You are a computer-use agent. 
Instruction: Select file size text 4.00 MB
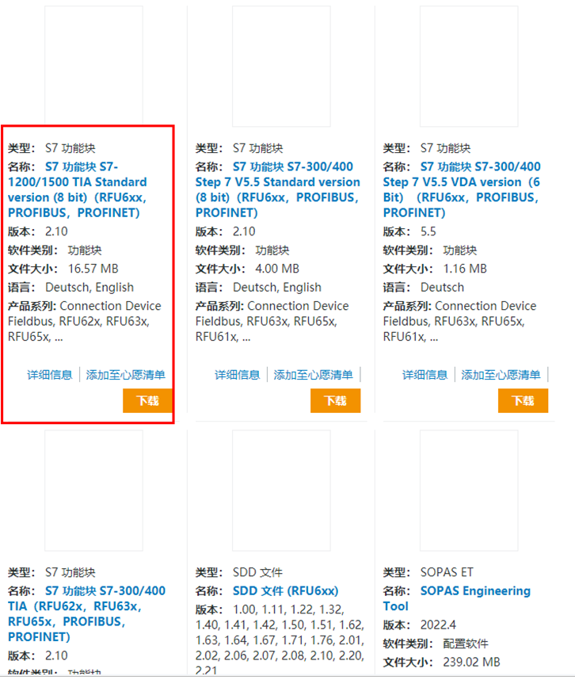pyautogui.click(x=277, y=269)
